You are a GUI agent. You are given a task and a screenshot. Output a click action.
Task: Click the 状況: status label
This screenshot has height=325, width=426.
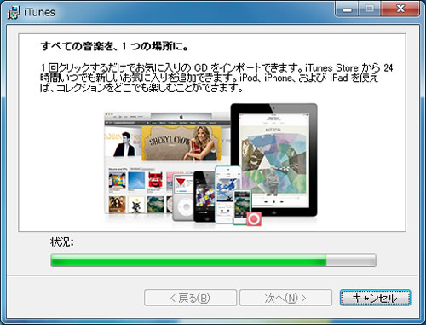62,241
